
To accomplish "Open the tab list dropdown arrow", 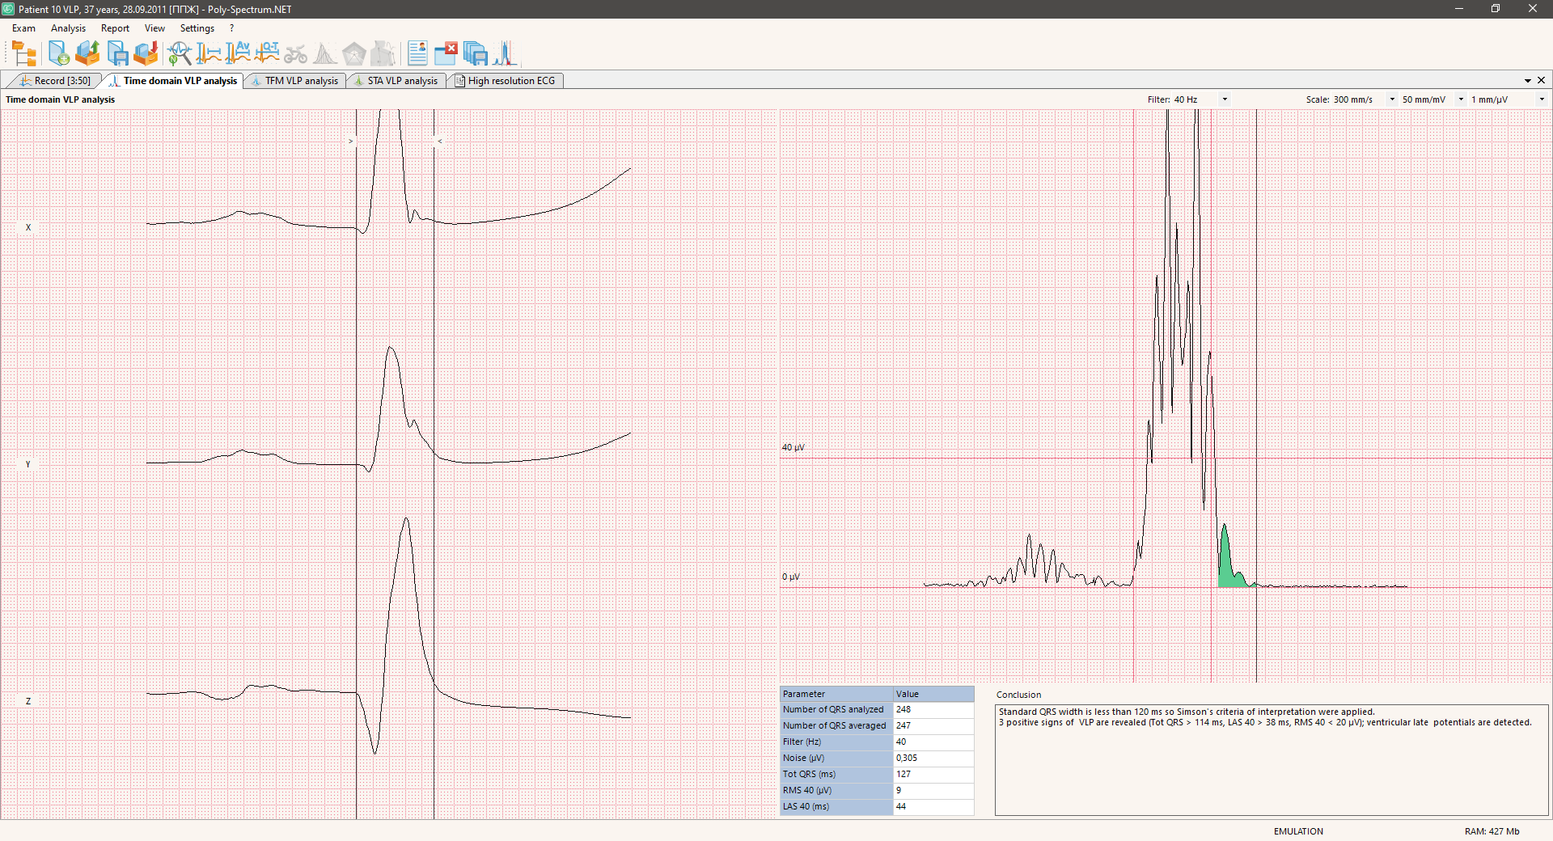I will pos(1528,81).
